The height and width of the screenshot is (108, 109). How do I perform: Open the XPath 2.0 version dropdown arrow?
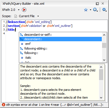19,10
